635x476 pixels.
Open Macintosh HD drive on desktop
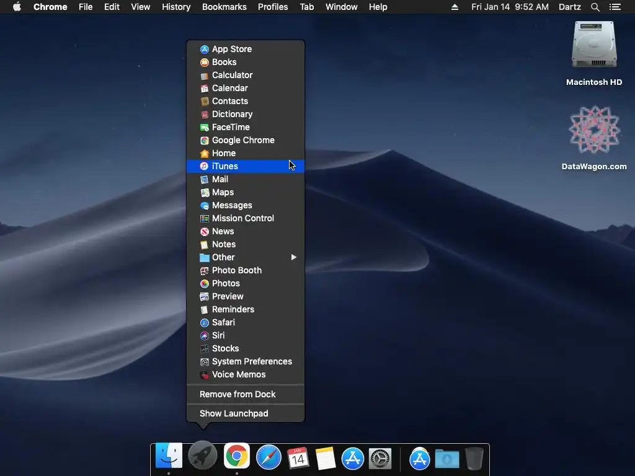pyautogui.click(x=594, y=53)
